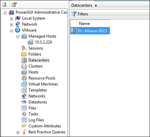The height and width of the screenshot is (137, 150).
Task: Collapse the PowerGUI Administrative Console root node
Action: (5, 13)
